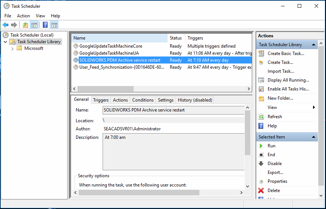Click the New Folder icon
The width and height of the screenshot is (326, 209).
click(261, 98)
